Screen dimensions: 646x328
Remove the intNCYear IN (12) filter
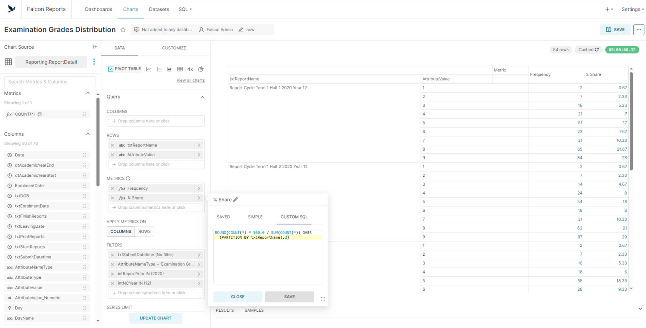pyautogui.click(x=112, y=283)
